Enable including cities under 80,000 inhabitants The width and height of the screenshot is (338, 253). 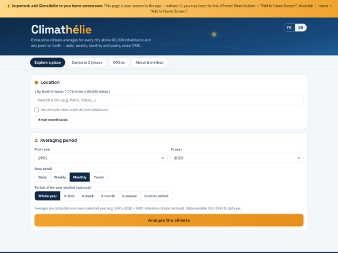(37, 110)
